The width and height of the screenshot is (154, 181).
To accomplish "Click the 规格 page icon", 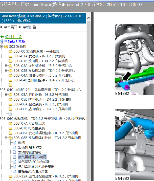I will coord(15,143).
